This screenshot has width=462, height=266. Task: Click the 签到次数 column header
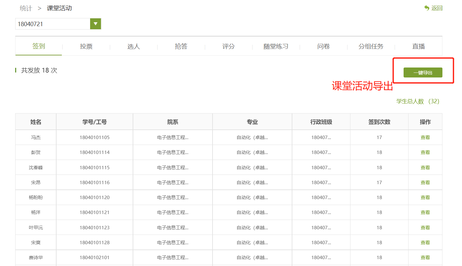tap(379, 122)
